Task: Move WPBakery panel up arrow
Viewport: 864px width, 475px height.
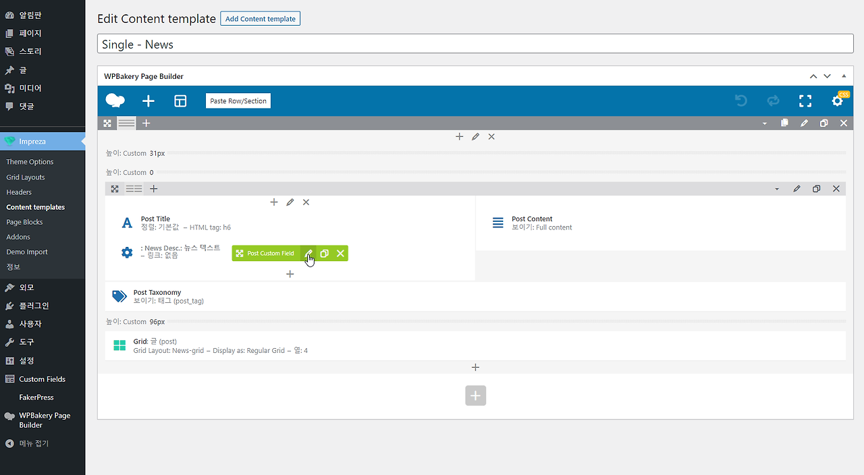Action: tap(813, 76)
